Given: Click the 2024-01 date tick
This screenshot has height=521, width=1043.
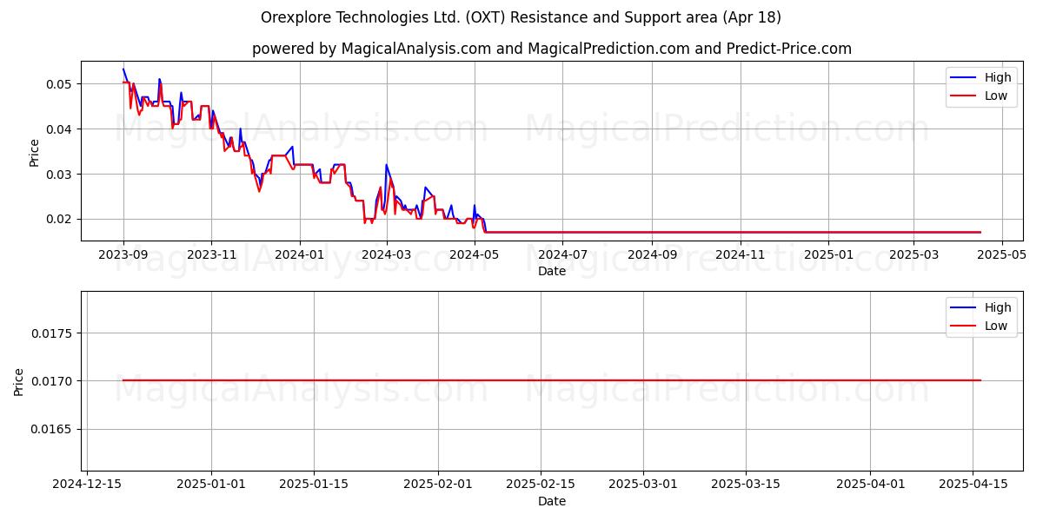Looking at the screenshot, I should (299, 254).
